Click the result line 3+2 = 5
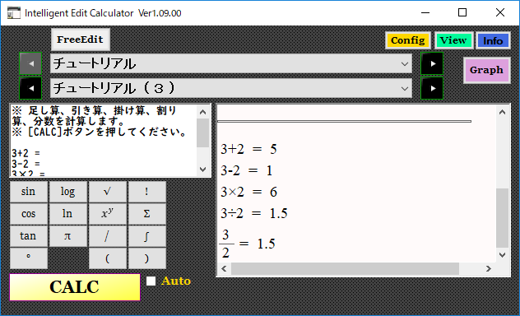Viewport: 520px width, 316px height. pos(248,149)
